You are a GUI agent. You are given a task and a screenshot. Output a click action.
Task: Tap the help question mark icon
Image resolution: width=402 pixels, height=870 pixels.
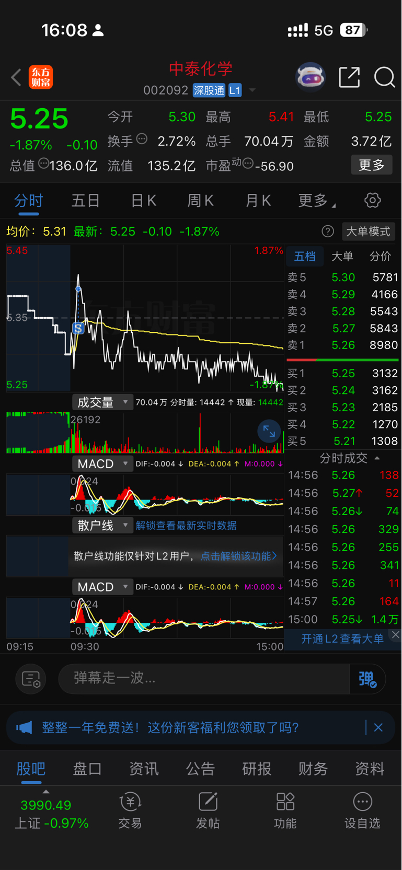[328, 231]
